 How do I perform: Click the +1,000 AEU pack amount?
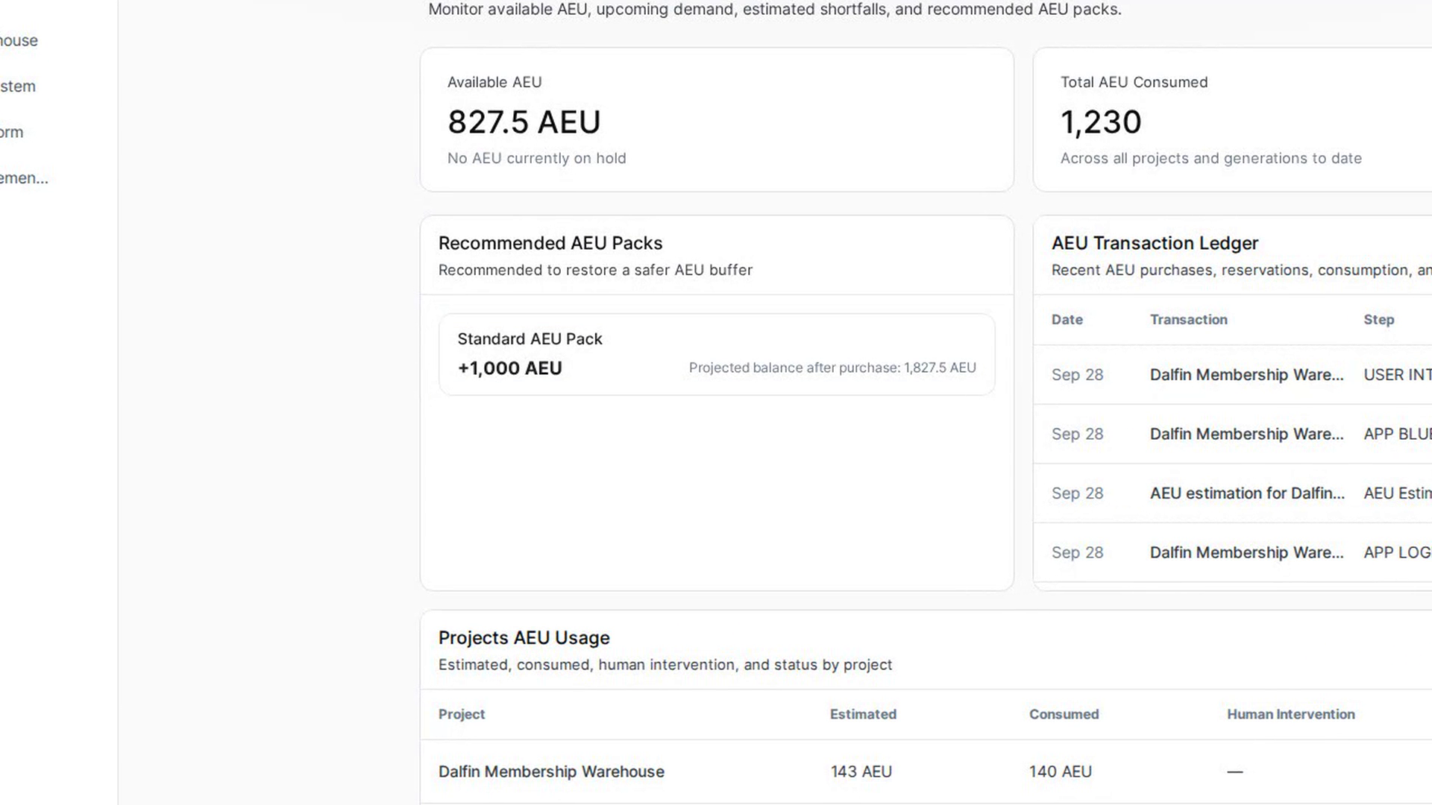coord(509,368)
